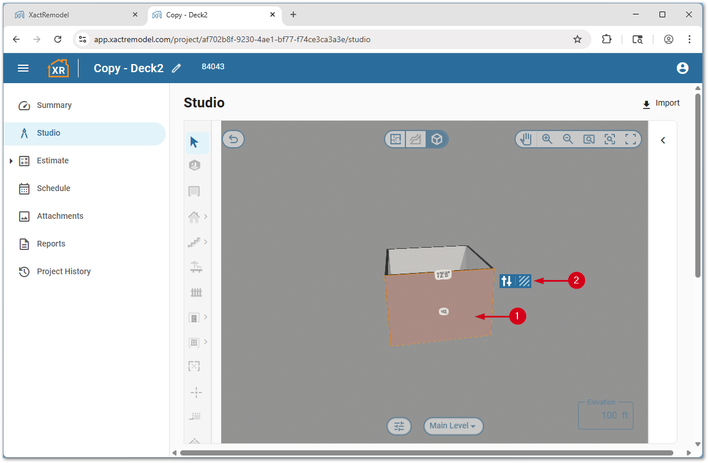The height and width of the screenshot is (463, 708).
Task: Open the Summary page
Action: pyautogui.click(x=54, y=105)
